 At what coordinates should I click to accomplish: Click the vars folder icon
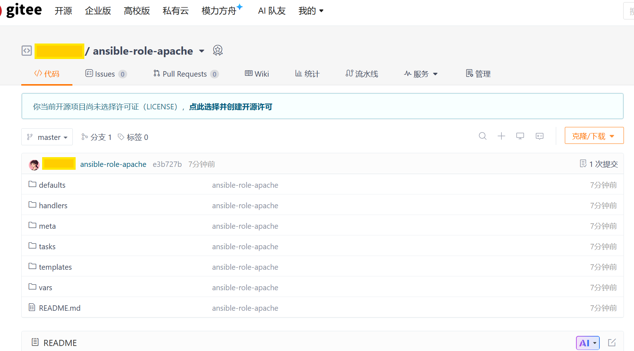tap(32, 287)
